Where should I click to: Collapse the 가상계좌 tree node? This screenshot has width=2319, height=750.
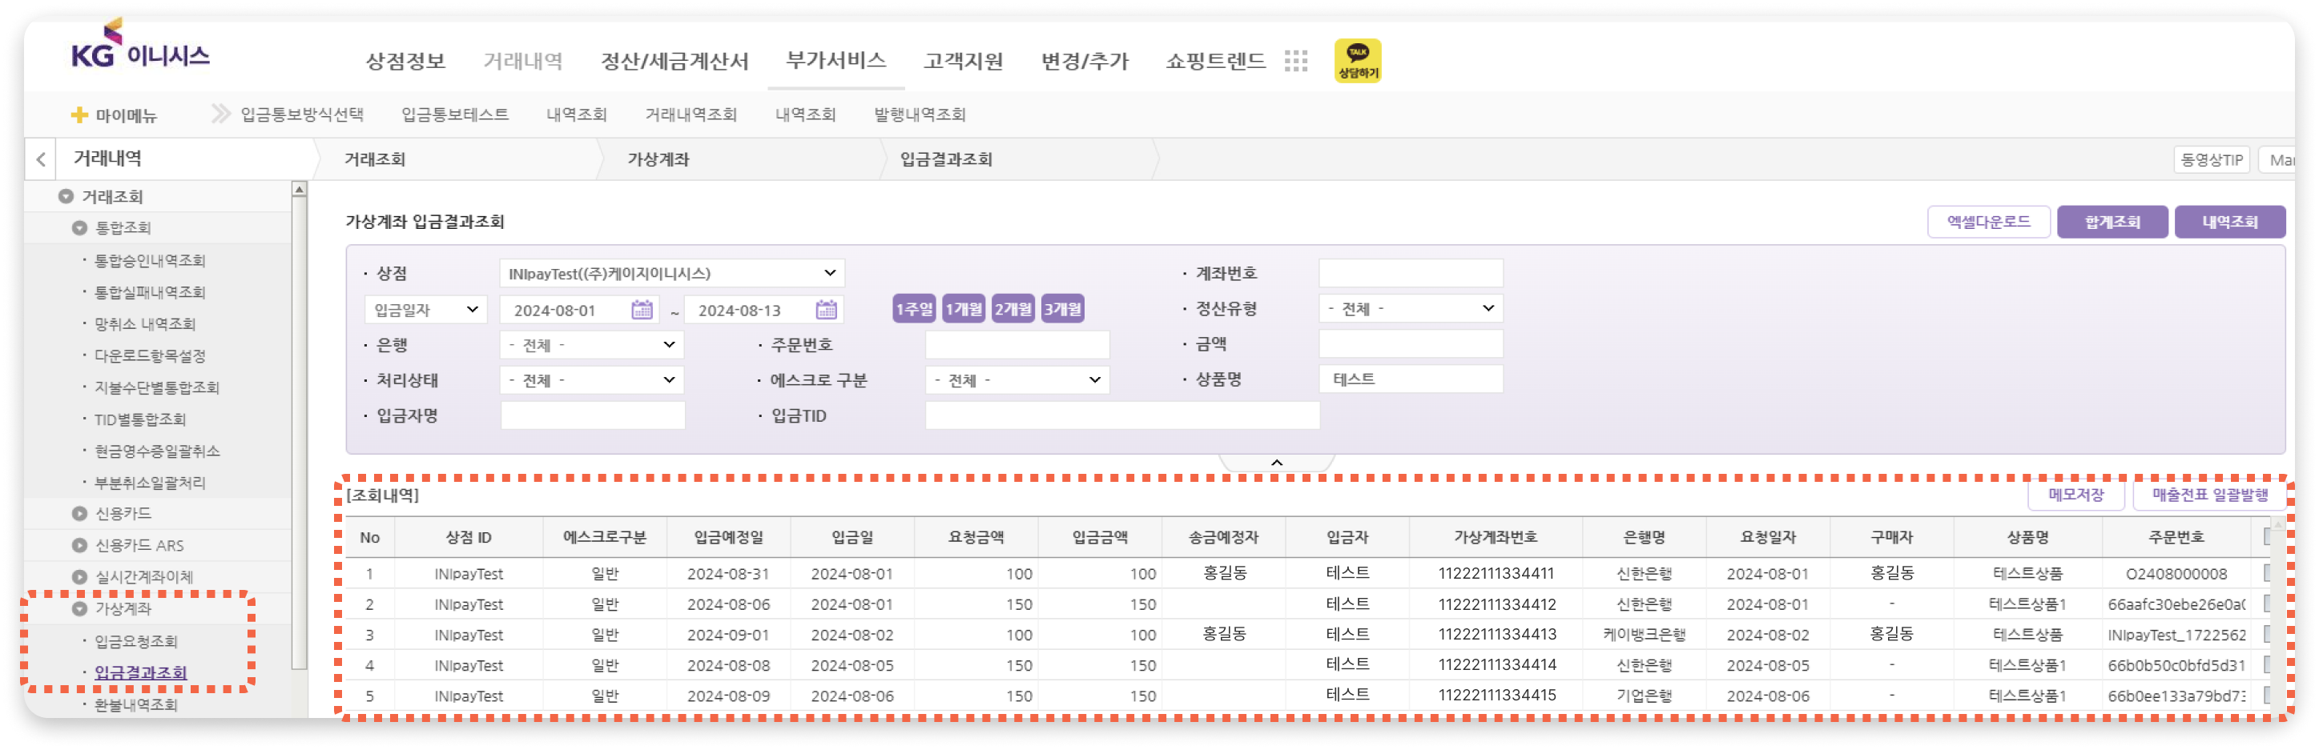pyautogui.click(x=79, y=609)
